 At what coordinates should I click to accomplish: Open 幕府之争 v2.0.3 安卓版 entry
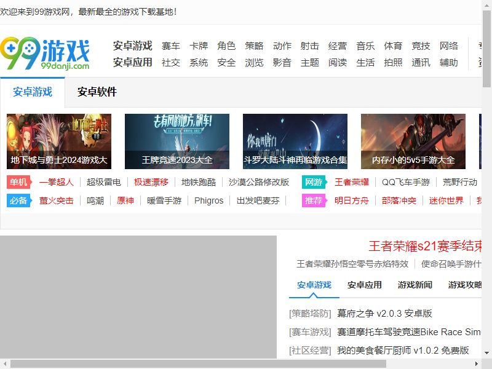[385, 314]
